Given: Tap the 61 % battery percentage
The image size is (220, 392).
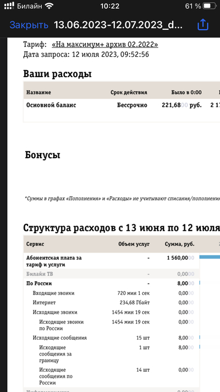Looking at the screenshot, I should pyautogui.click(x=193, y=6).
